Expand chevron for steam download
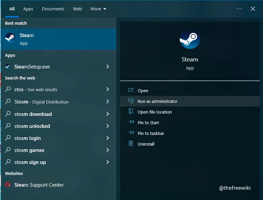This screenshot has height=200, width=263. pos(108,114)
